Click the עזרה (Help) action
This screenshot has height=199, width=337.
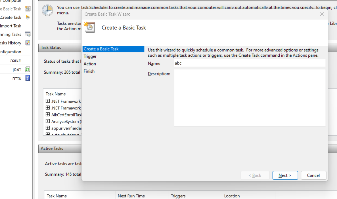[17, 78]
